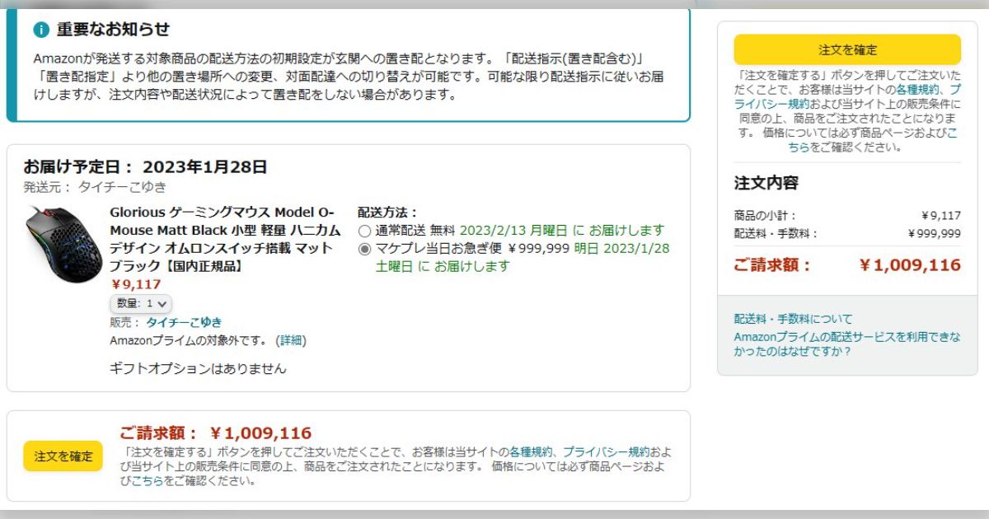Open 各種規約 link in bottom order box
The width and height of the screenshot is (989, 519).
(x=530, y=451)
